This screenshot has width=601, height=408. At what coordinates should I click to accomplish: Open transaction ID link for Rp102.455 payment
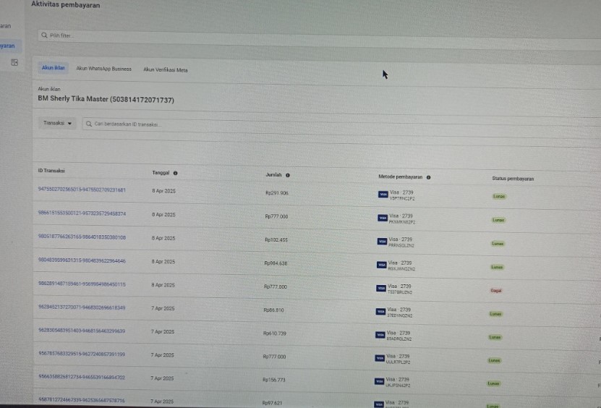tap(82, 237)
